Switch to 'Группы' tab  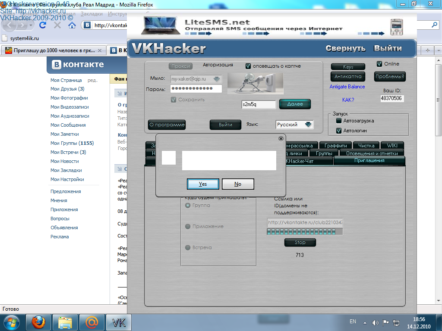coord(324,153)
